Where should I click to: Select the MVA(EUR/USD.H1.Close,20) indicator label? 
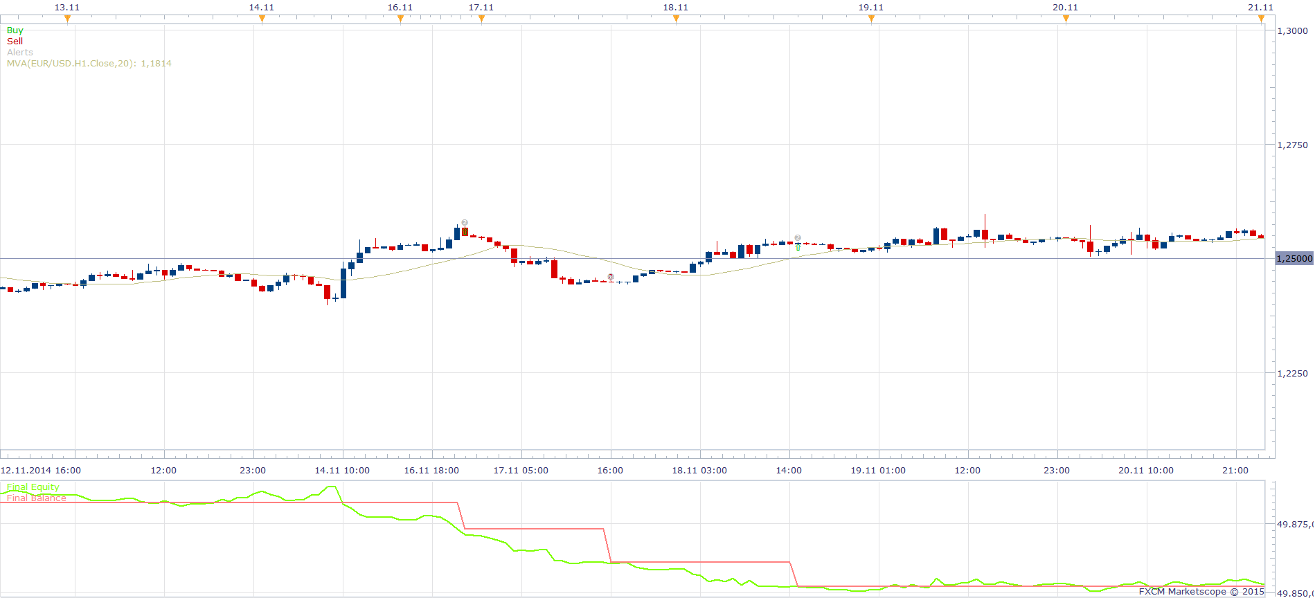tap(89, 64)
